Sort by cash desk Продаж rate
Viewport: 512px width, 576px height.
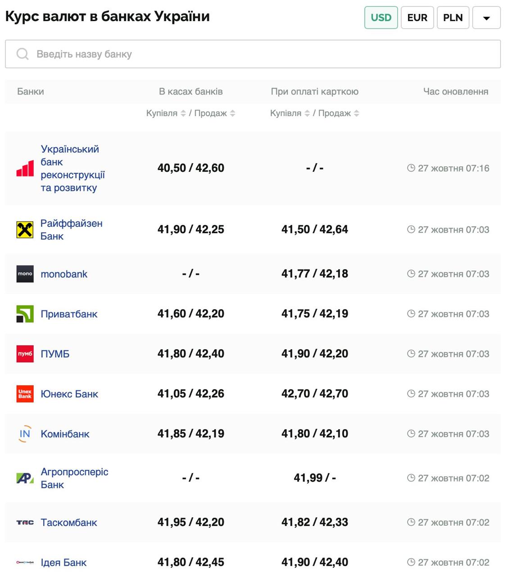[x=233, y=113]
